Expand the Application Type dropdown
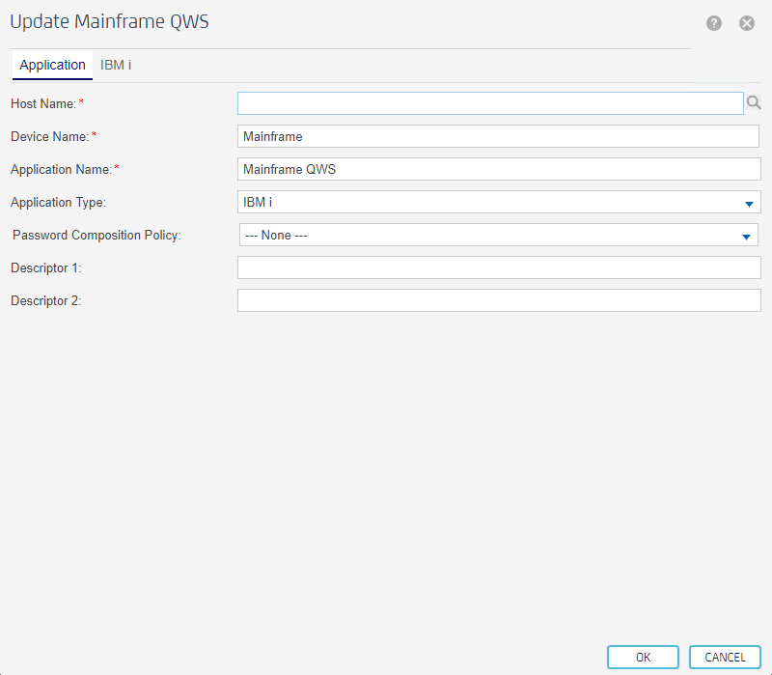 pyautogui.click(x=498, y=202)
